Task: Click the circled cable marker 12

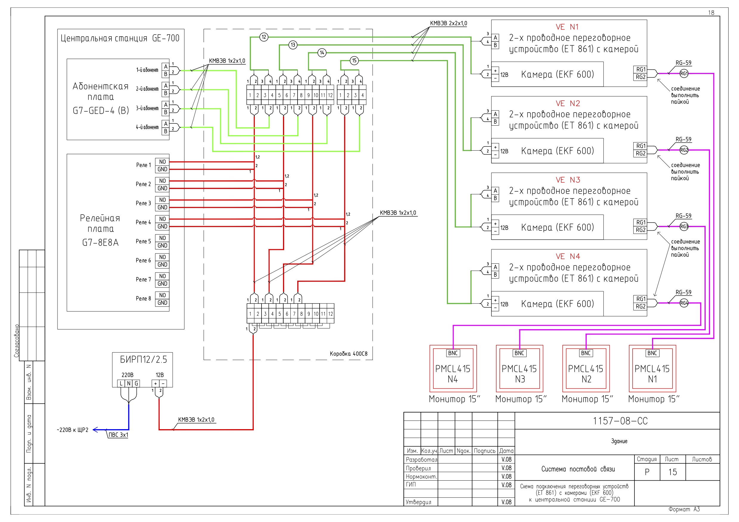Action: [x=264, y=37]
